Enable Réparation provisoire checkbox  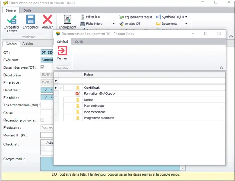43,120
